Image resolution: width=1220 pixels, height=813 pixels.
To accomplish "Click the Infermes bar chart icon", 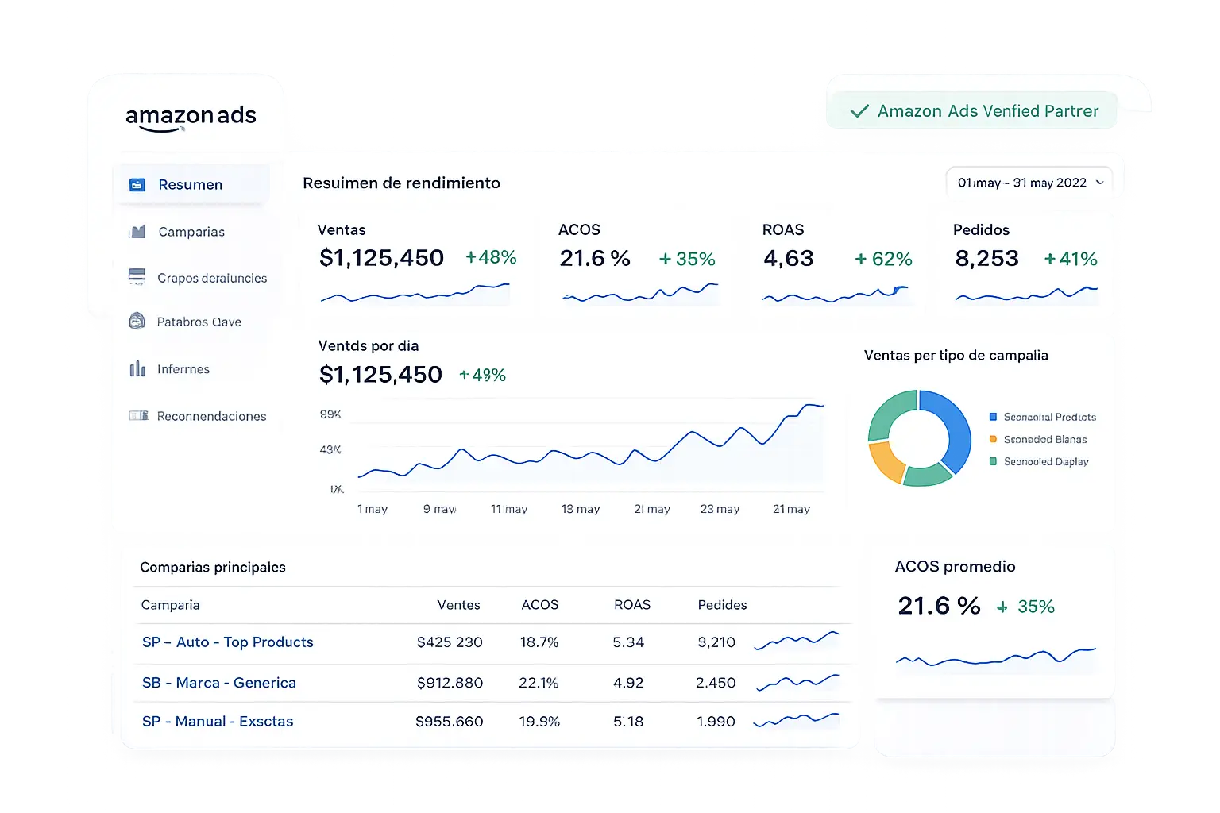I will click(137, 368).
